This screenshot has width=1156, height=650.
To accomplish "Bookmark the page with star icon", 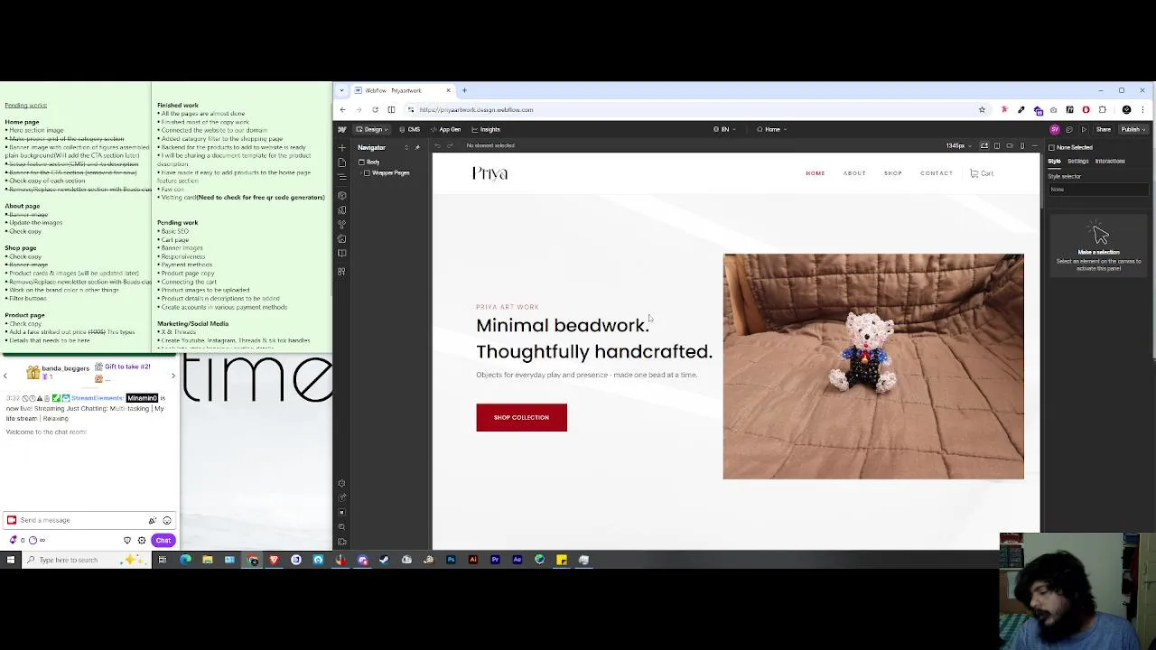I will pyautogui.click(x=982, y=109).
